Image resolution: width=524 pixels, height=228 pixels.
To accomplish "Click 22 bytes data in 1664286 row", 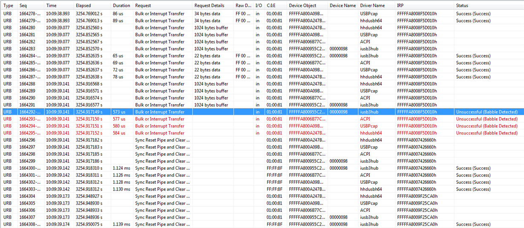I will coord(207,70).
